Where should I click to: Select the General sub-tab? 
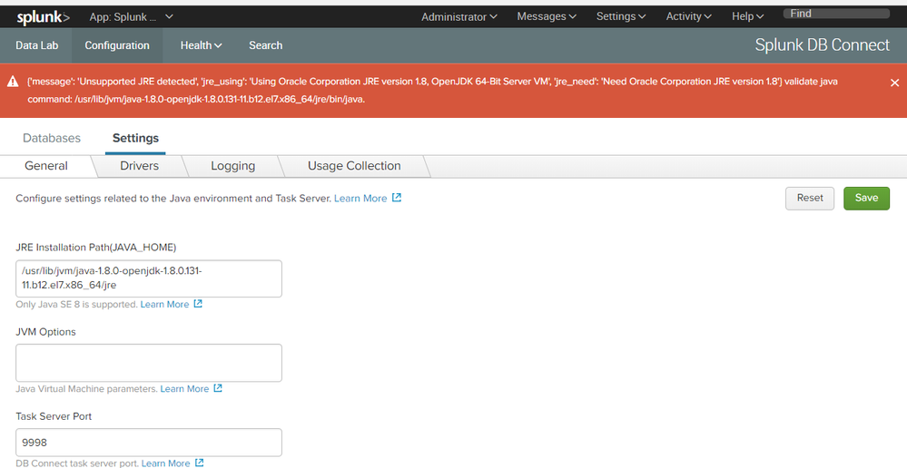click(x=46, y=166)
